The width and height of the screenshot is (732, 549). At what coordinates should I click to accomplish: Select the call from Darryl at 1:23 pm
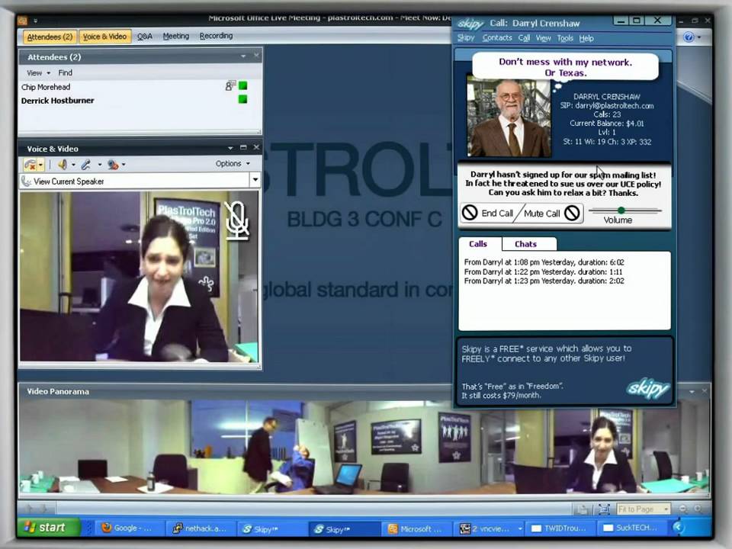click(544, 281)
